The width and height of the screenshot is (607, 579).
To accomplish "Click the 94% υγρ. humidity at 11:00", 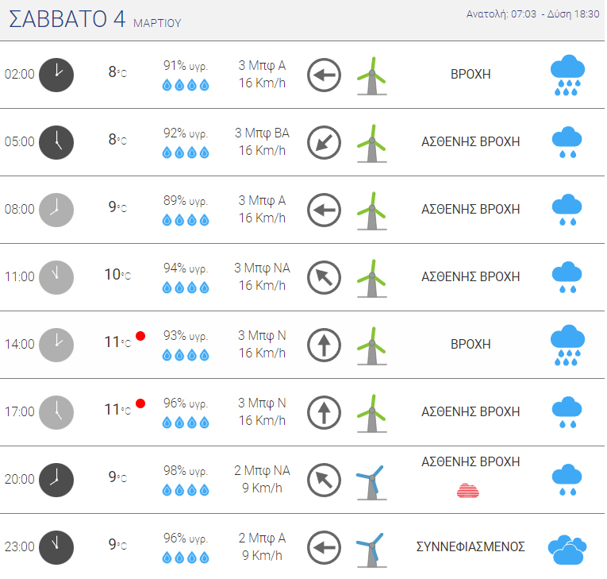I will pyautogui.click(x=186, y=268).
